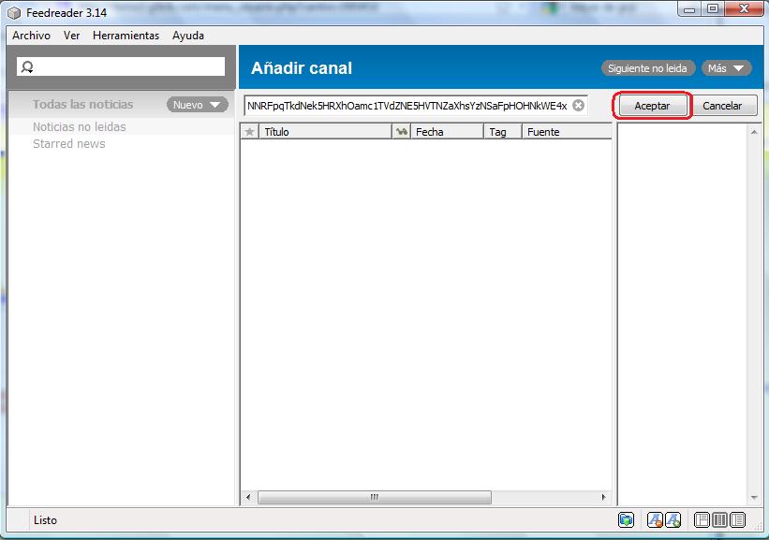
Task: Click the folder download icon in status bar
Action: tap(626, 519)
